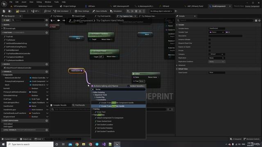This screenshot has width=262, height=147.
Task: Add a new graph via GRAPHS plus icon
Action: 47,25
